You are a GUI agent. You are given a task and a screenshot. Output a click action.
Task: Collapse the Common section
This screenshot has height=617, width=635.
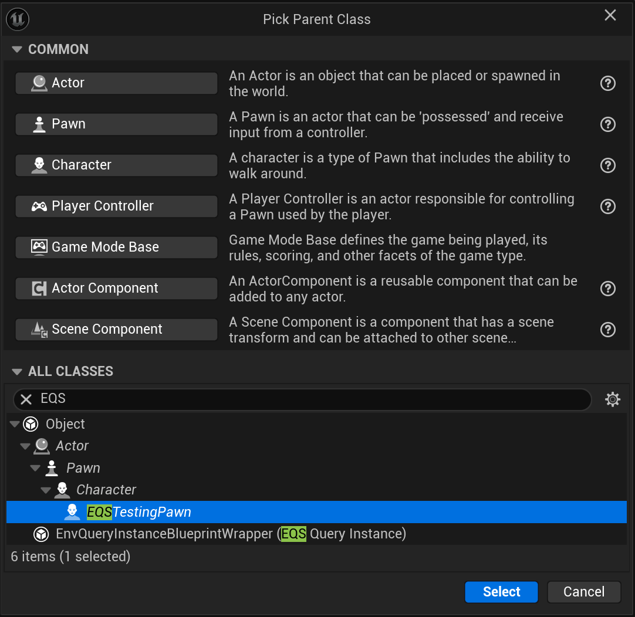(x=16, y=49)
